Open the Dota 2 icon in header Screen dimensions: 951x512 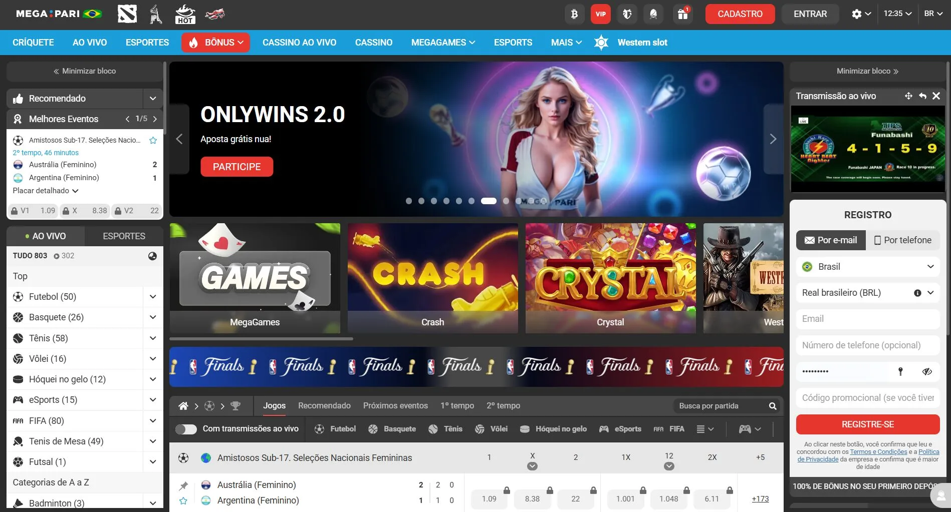[x=127, y=14]
